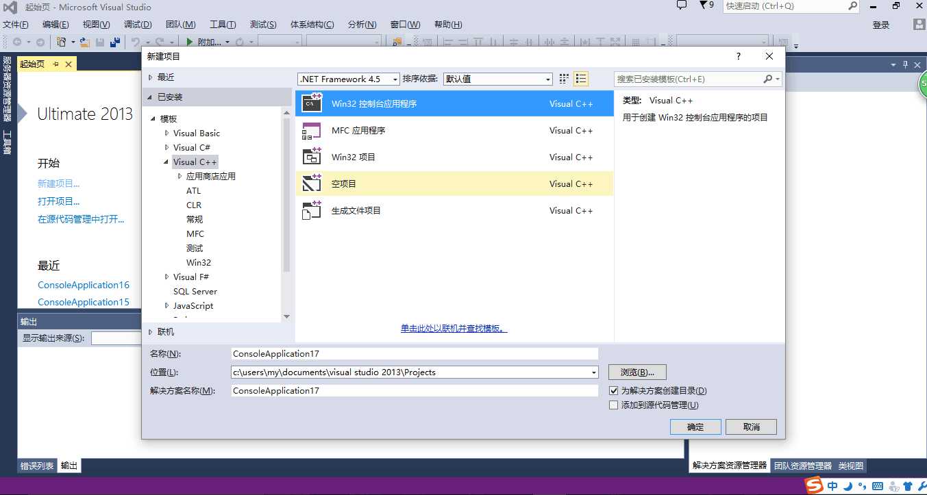Viewport: 927px width, 495px height.
Task: Open the .NET Framework 4.5 dropdown
Action: (x=349, y=79)
